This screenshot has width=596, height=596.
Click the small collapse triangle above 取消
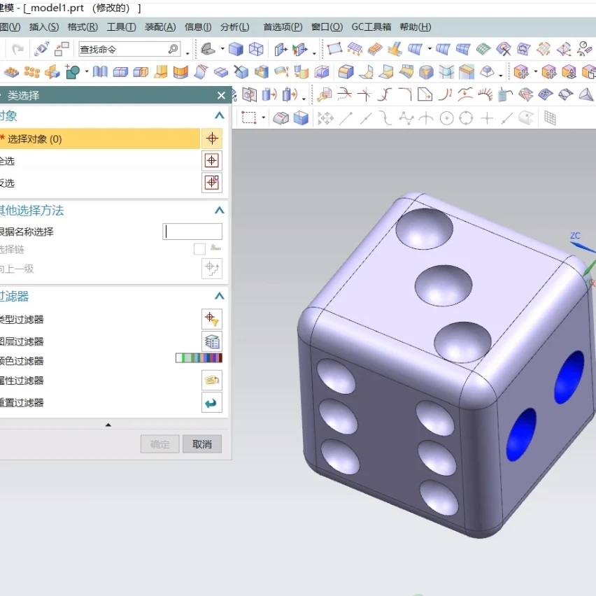(108, 425)
